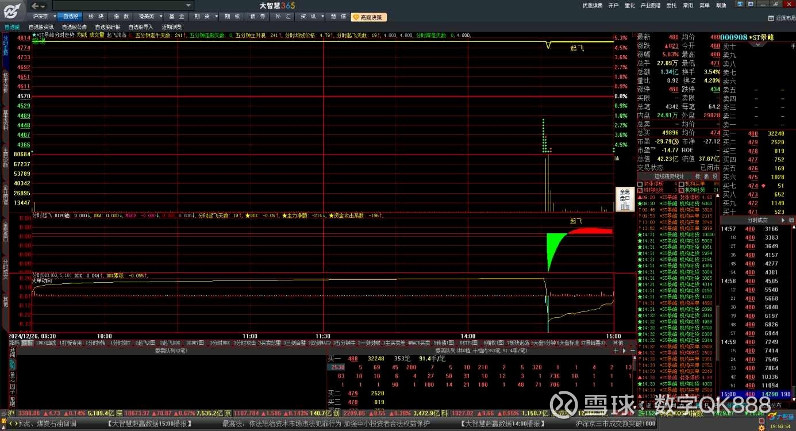Toggle the 机构买单 checkbox
The width and height of the screenshot is (796, 431).
(x=681, y=184)
